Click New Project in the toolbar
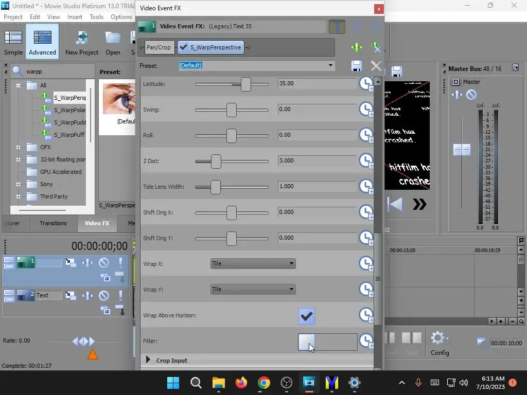 (82, 42)
